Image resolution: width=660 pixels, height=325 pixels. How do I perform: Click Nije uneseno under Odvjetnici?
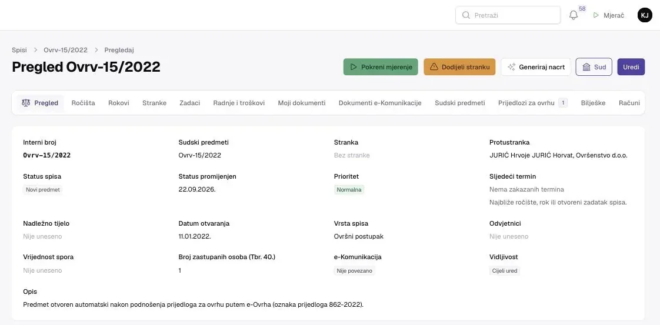point(509,236)
